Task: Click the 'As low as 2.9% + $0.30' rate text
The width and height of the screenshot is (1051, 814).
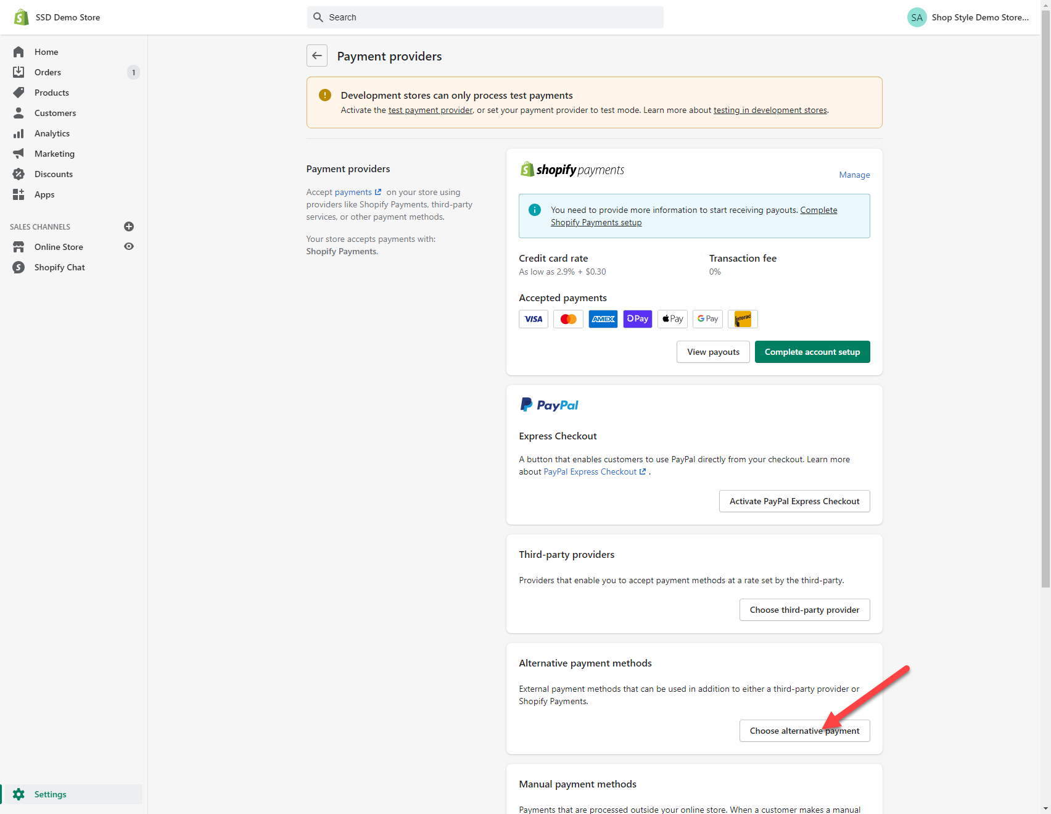Action: [x=563, y=272]
